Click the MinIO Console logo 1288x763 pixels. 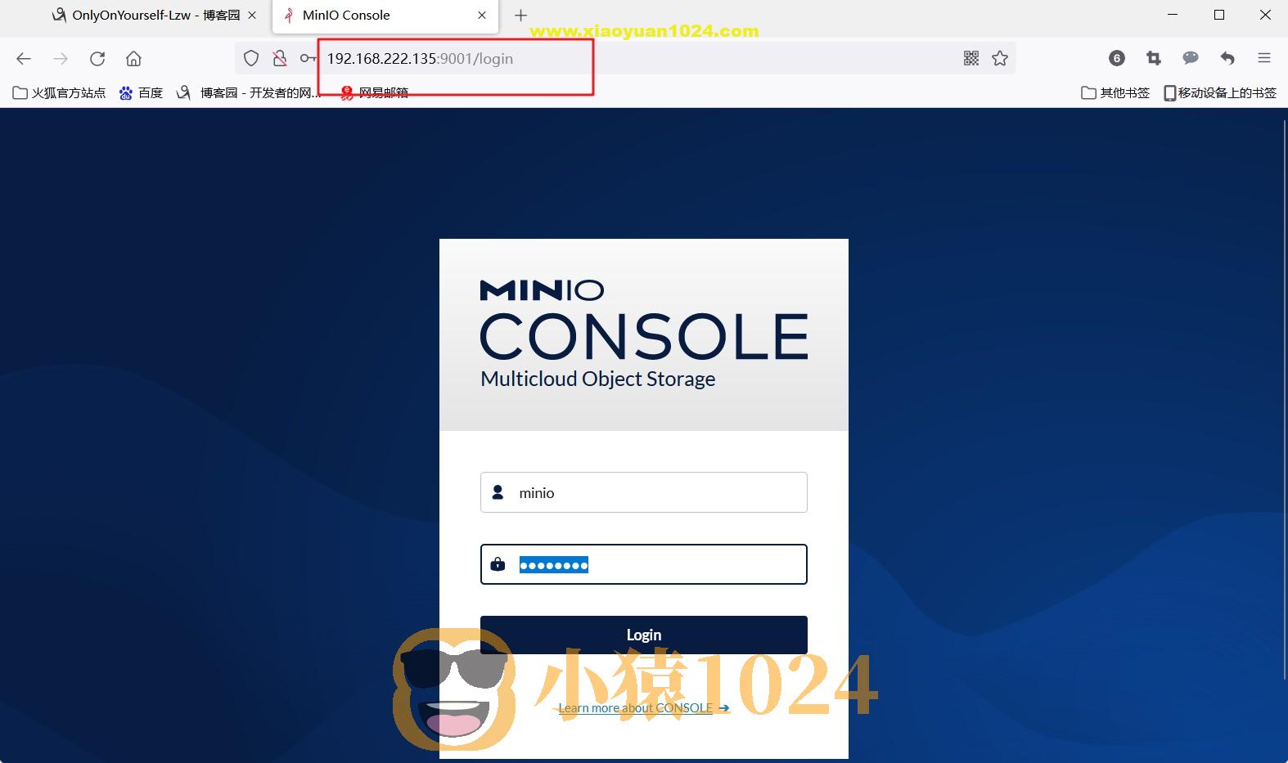(644, 320)
